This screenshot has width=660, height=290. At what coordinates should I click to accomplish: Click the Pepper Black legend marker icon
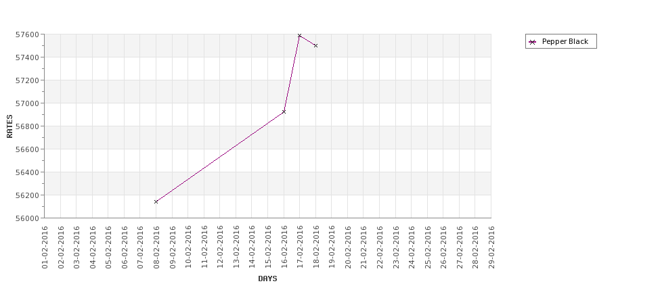(x=533, y=42)
